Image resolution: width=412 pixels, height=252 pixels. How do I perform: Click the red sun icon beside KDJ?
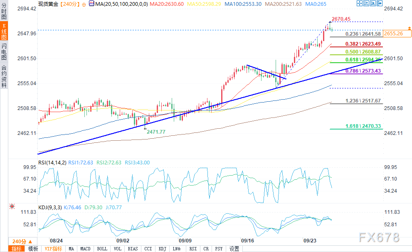(12, 206)
